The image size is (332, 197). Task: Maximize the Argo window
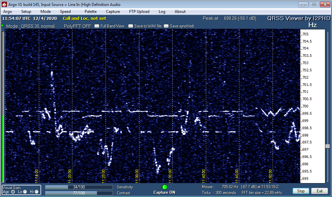(314, 4)
